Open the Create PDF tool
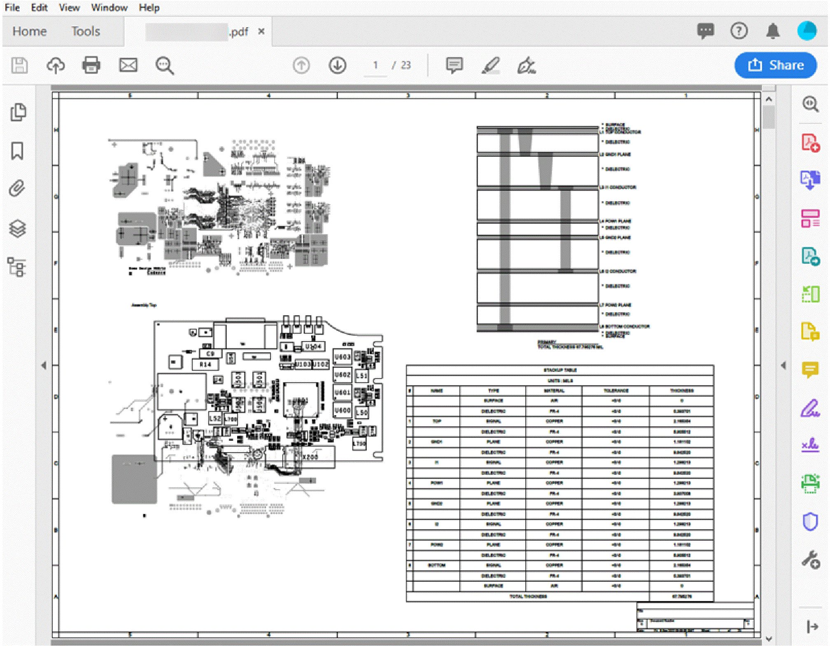 pos(811,142)
